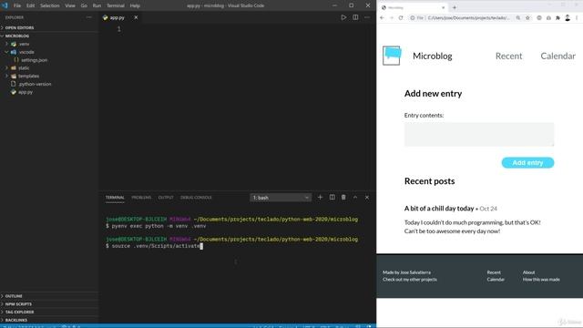Click the VS Code logo icon

click(x=5, y=5)
